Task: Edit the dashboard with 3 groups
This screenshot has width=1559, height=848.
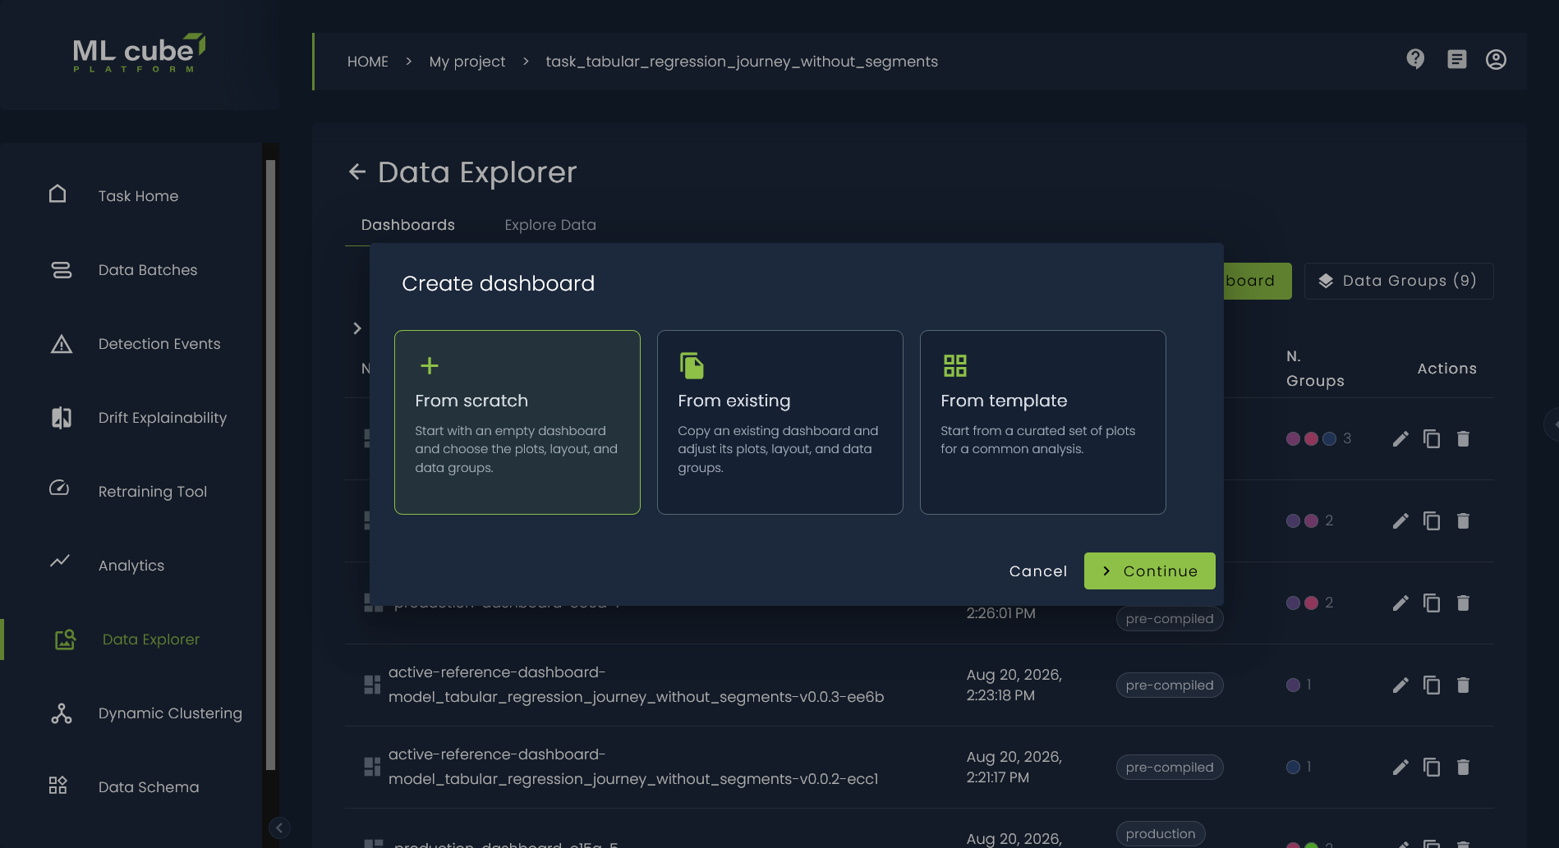Action: 1400,439
